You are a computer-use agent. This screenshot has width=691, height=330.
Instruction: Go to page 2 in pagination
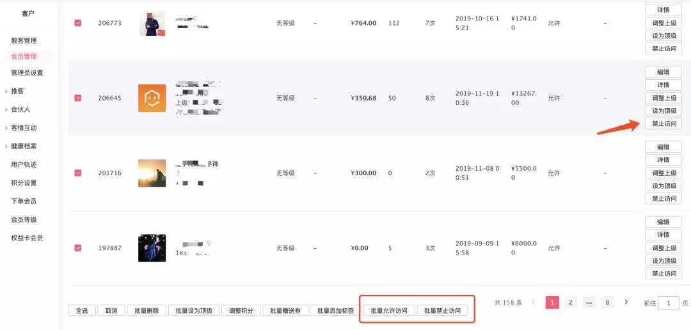pyautogui.click(x=570, y=302)
